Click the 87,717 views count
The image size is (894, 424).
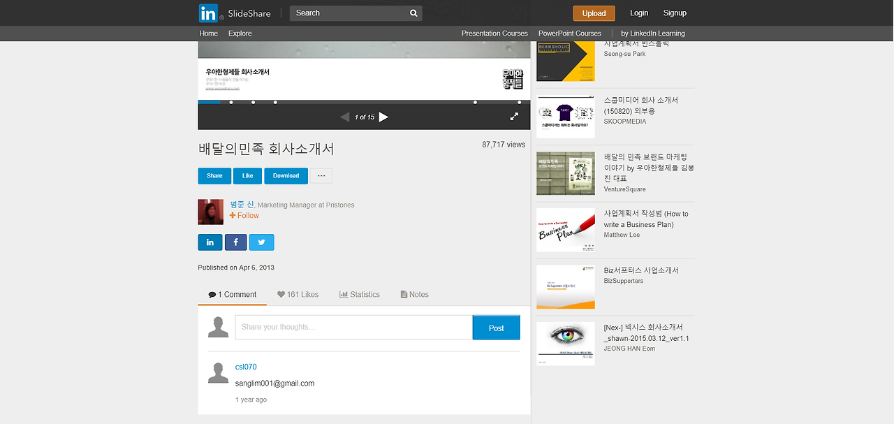tap(504, 145)
